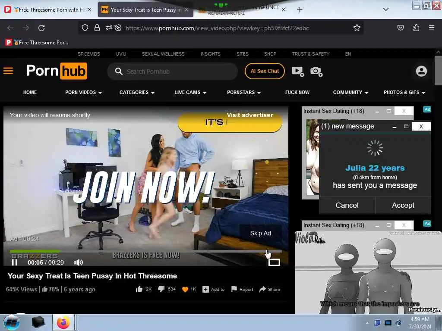Open SPICEVIDS in the top bar
The height and width of the screenshot is (331, 442).
tap(89, 54)
